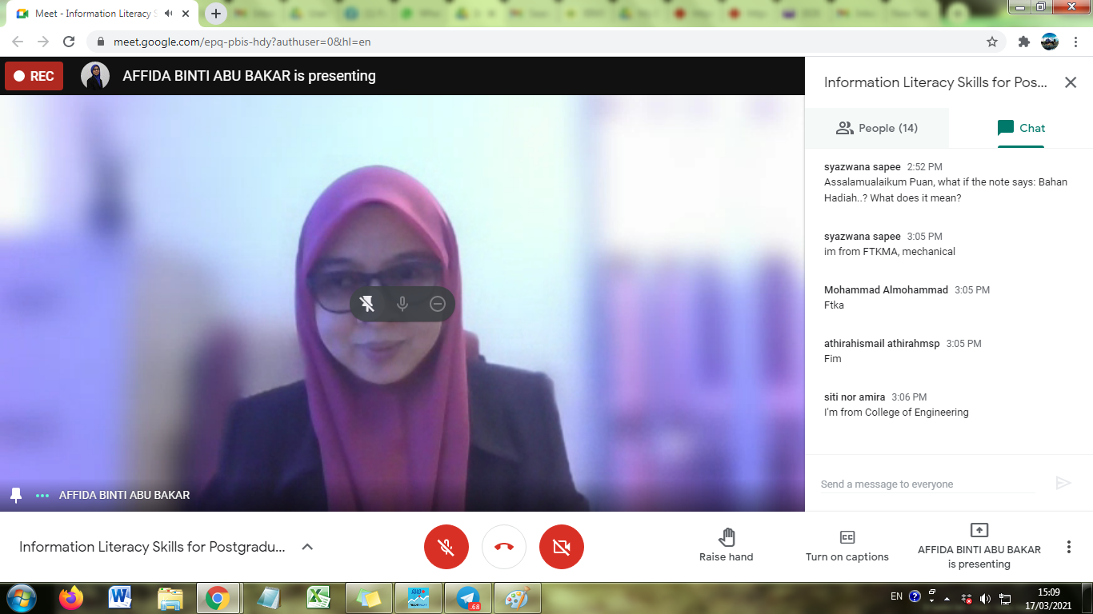Raise hand in the meeting
This screenshot has width=1093, height=614.
(x=727, y=545)
